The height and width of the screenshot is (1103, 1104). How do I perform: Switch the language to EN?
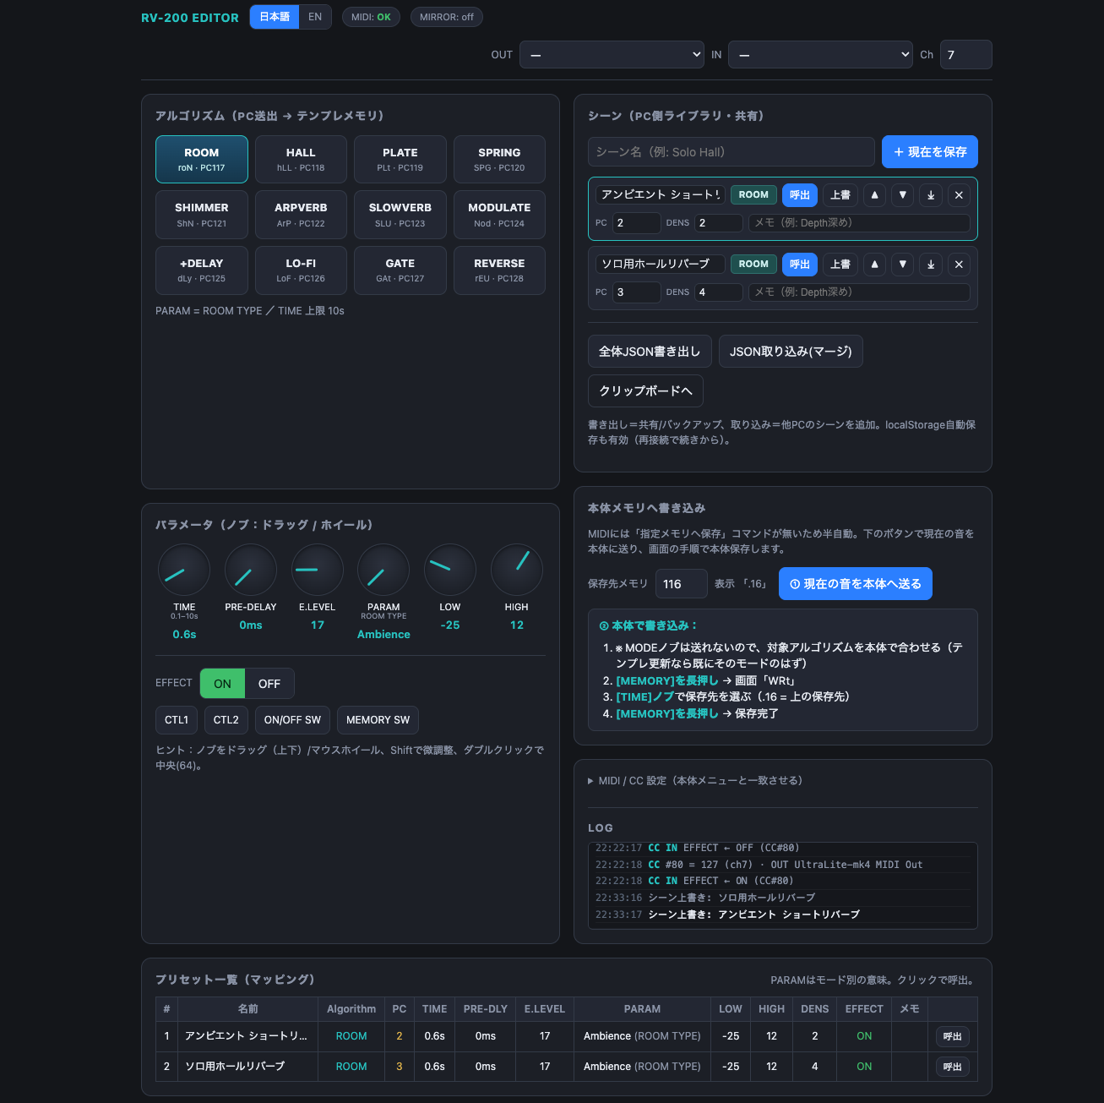point(315,17)
